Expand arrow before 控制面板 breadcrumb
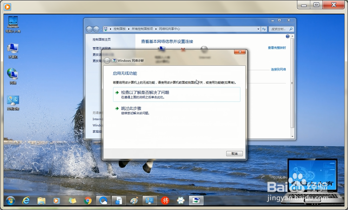348x210 pixels. [x=111, y=29]
